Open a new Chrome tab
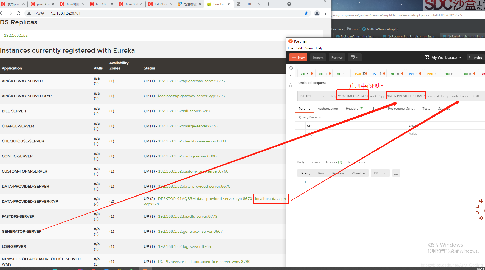The height and width of the screenshot is (270, 485). click(x=269, y=4)
